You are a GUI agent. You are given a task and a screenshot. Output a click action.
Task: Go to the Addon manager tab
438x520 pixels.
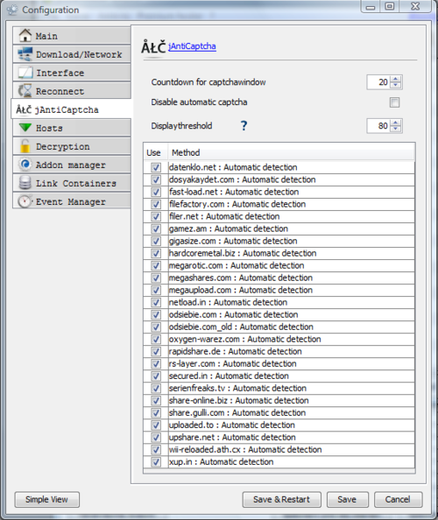[72, 165]
